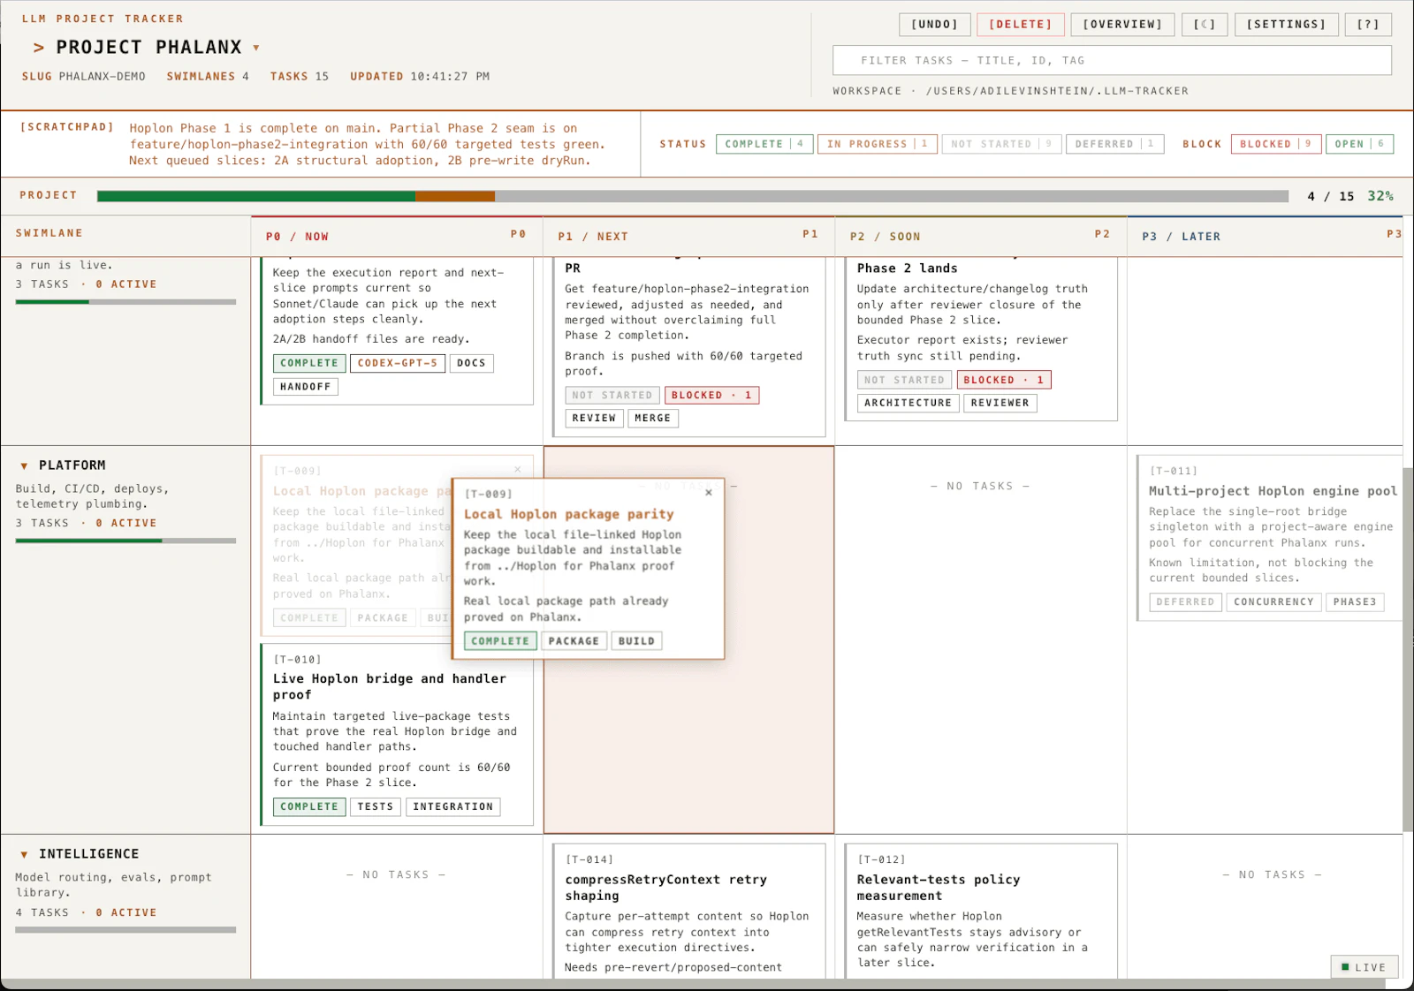1414x991 pixels.
Task: Toggle the BLOCKED block filter
Action: pyautogui.click(x=1275, y=143)
